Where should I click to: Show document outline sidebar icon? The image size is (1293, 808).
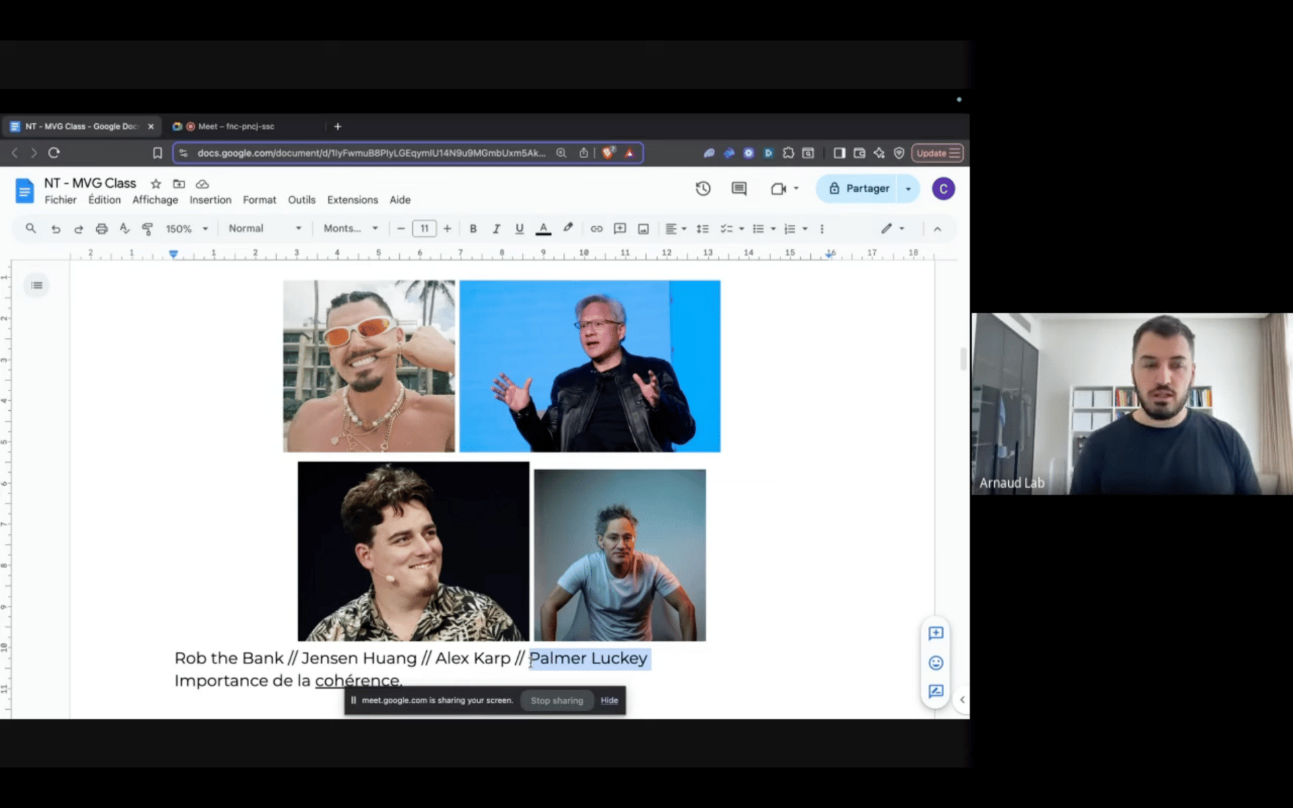click(37, 285)
